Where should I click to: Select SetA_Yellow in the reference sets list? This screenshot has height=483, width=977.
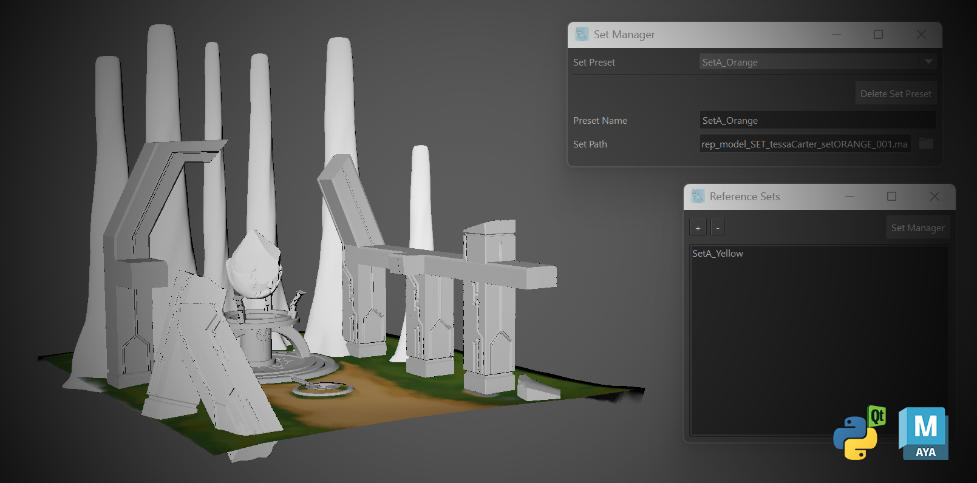[x=718, y=254]
